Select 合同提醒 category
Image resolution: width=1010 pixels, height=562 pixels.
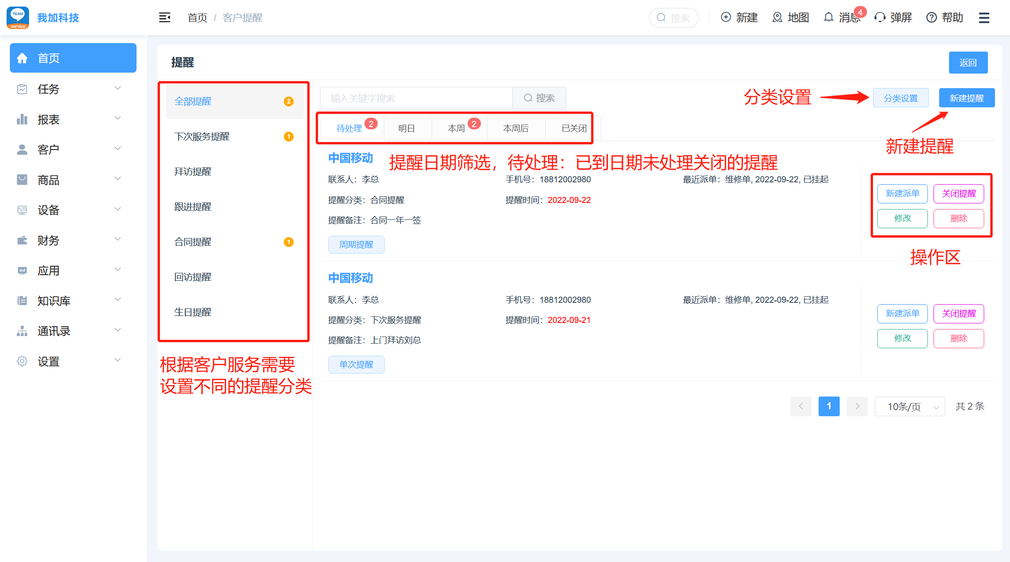(x=193, y=242)
